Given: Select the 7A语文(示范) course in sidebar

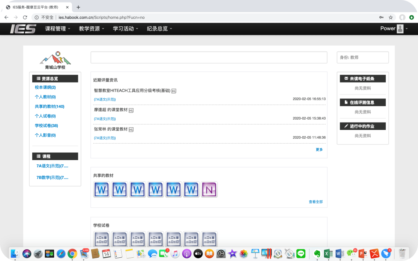Looking at the screenshot, I should (52, 166).
